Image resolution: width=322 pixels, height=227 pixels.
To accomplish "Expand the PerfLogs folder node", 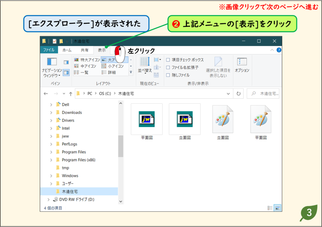I will (51, 144).
